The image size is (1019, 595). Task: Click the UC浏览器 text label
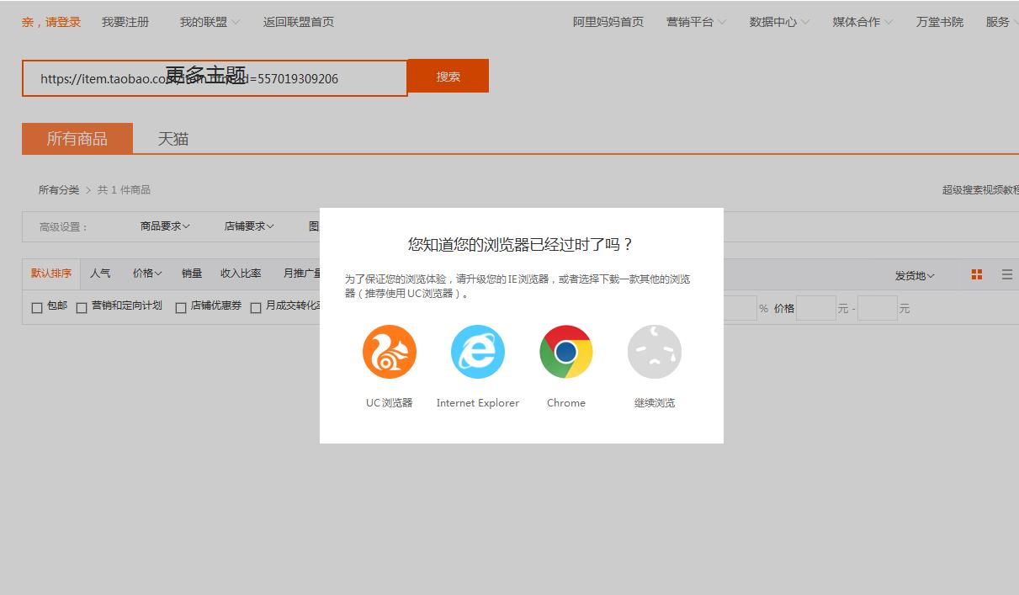pos(390,403)
